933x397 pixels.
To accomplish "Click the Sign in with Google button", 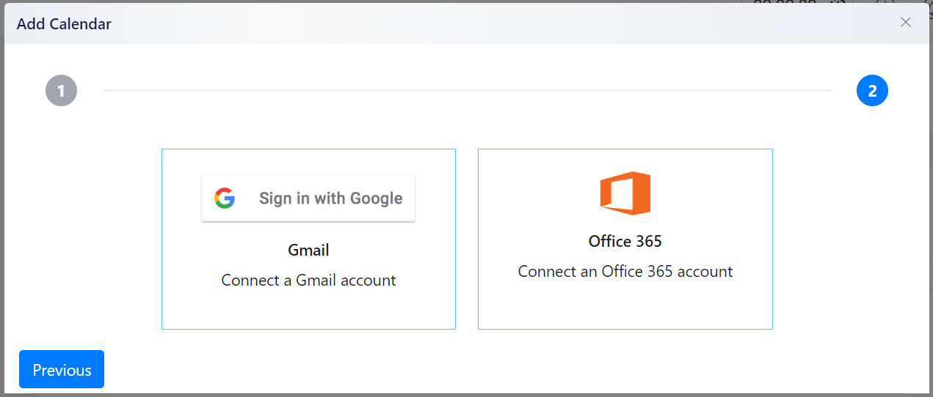I will tap(308, 198).
